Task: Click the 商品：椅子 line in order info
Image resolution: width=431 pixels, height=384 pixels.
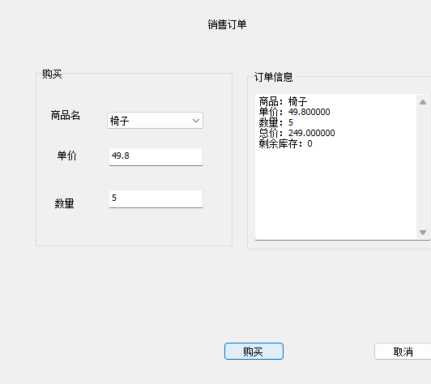Action: tap(283, 102)
